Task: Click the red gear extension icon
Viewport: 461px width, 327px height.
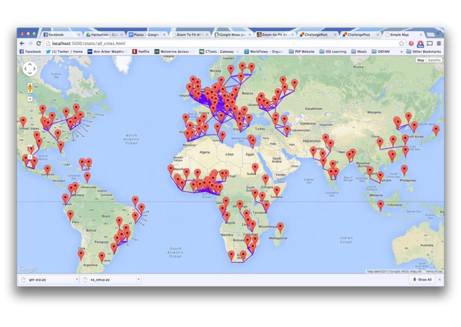Action: coord(411,44)
